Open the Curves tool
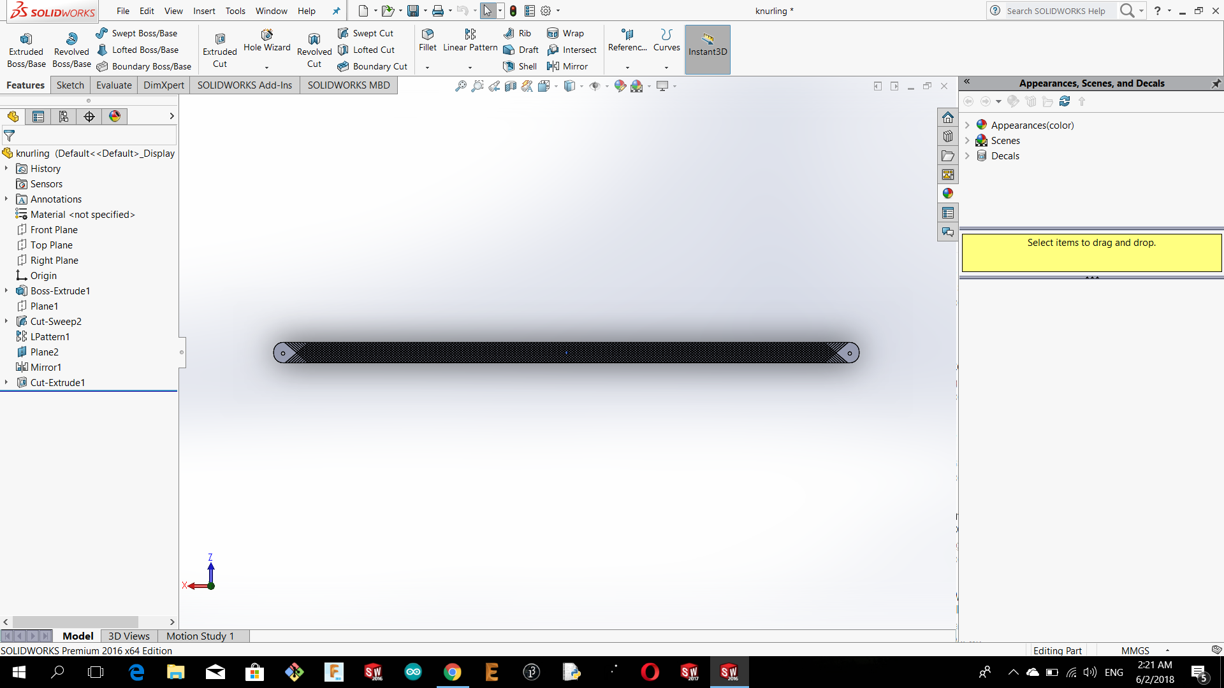1224x688 pixels. click(667, 40)
